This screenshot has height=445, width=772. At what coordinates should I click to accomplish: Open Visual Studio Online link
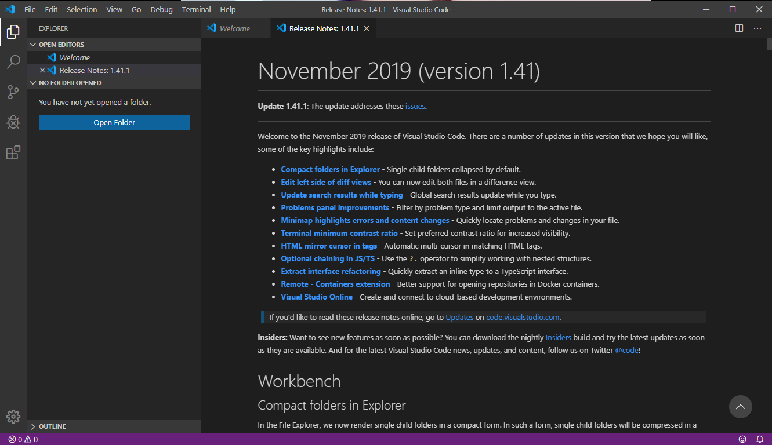(x=317, y=297)
